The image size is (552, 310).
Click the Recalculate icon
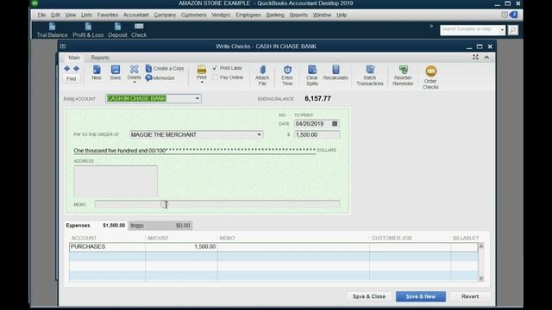336,69
